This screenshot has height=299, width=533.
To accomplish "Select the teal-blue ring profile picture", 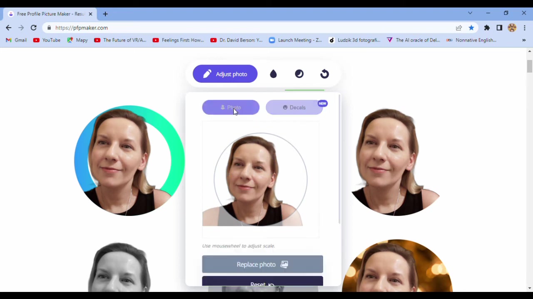I will click(130, 160).
